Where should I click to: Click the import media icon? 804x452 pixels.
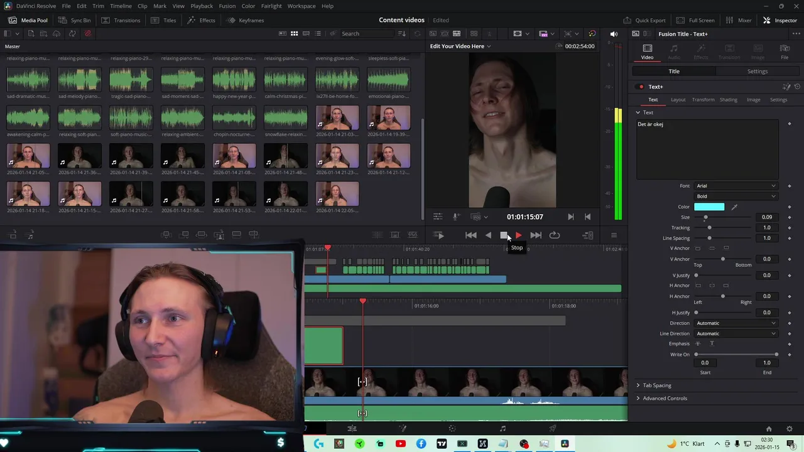coord(30,33)
